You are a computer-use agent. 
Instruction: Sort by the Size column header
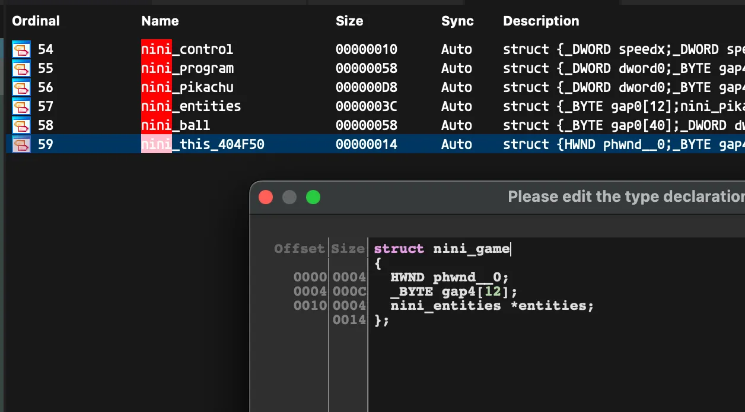point(349,21)
